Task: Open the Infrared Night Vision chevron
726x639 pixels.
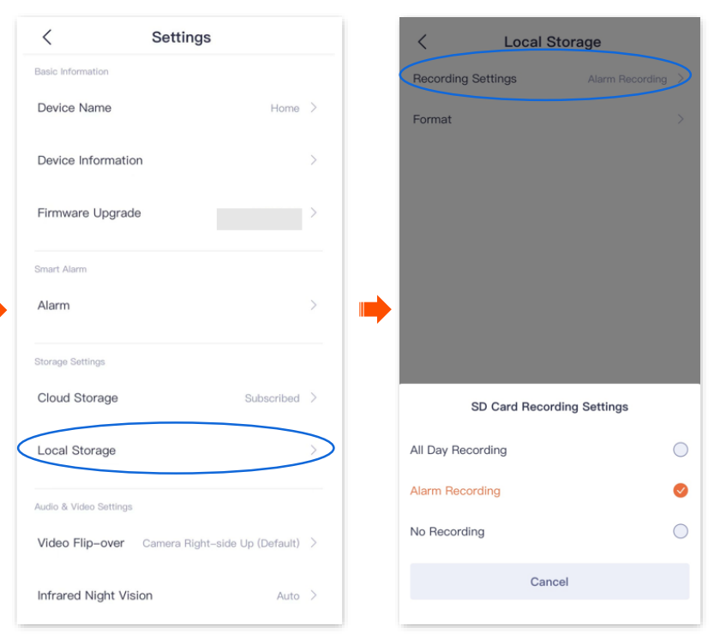Action: coord(314,595)
